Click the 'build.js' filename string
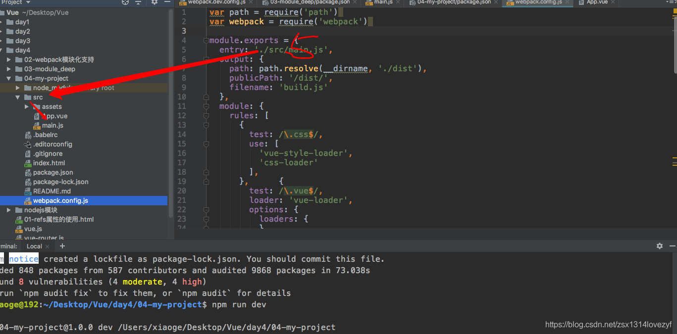This screenshot has width=677, height=334. coord(304,88)
